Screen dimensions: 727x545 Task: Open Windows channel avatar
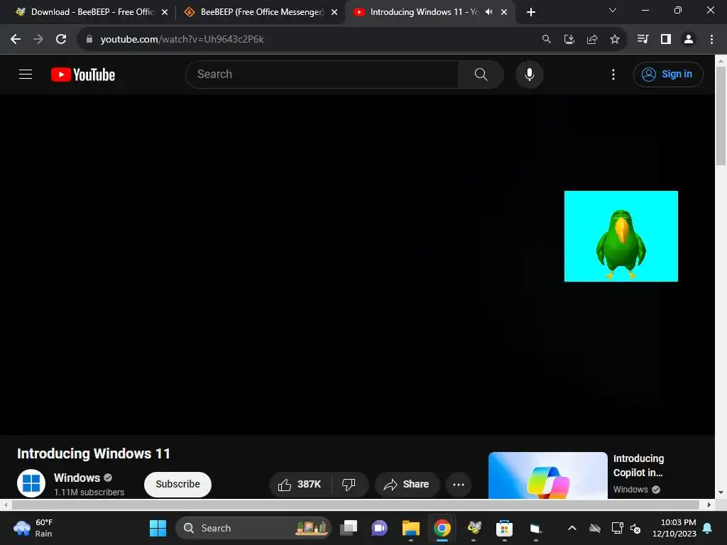click(31, 483)
